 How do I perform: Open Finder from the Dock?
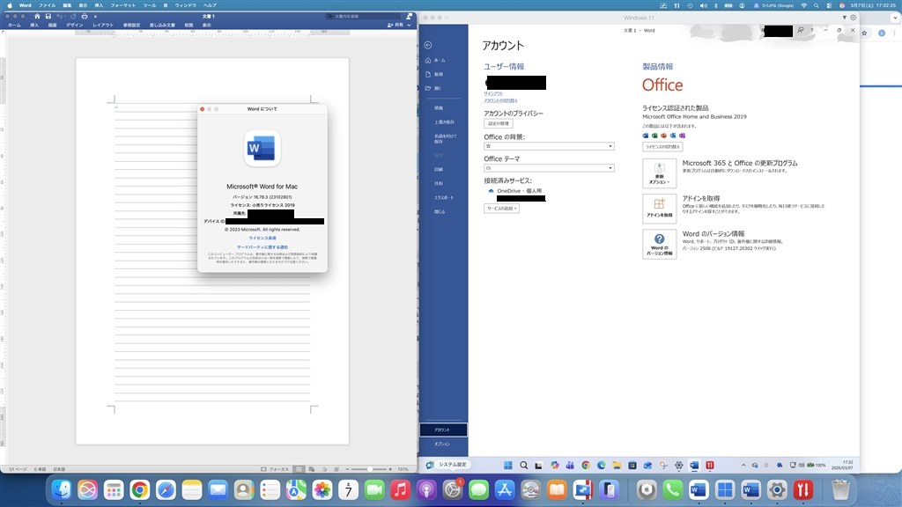(62, 489)
